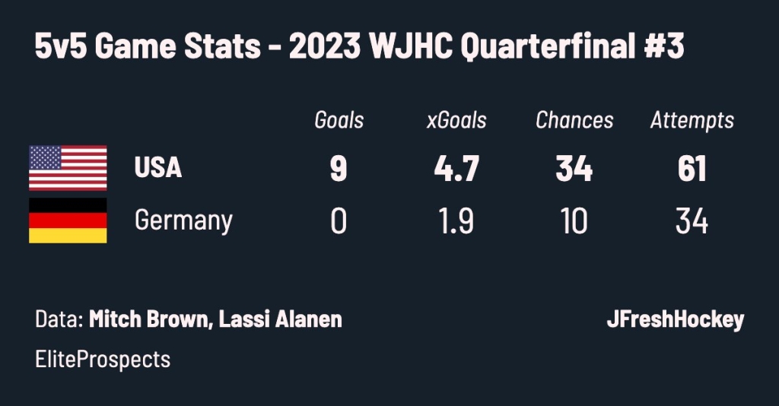This screenshot has width=779, height=406.
Task: Click Germany chances value 10
Action: coord(574,221)
